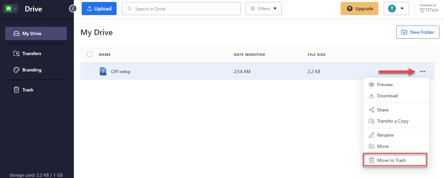Screen dimensions: 444x178
Task: Open the OIP.webp file name
Action: tap(121, 71)
